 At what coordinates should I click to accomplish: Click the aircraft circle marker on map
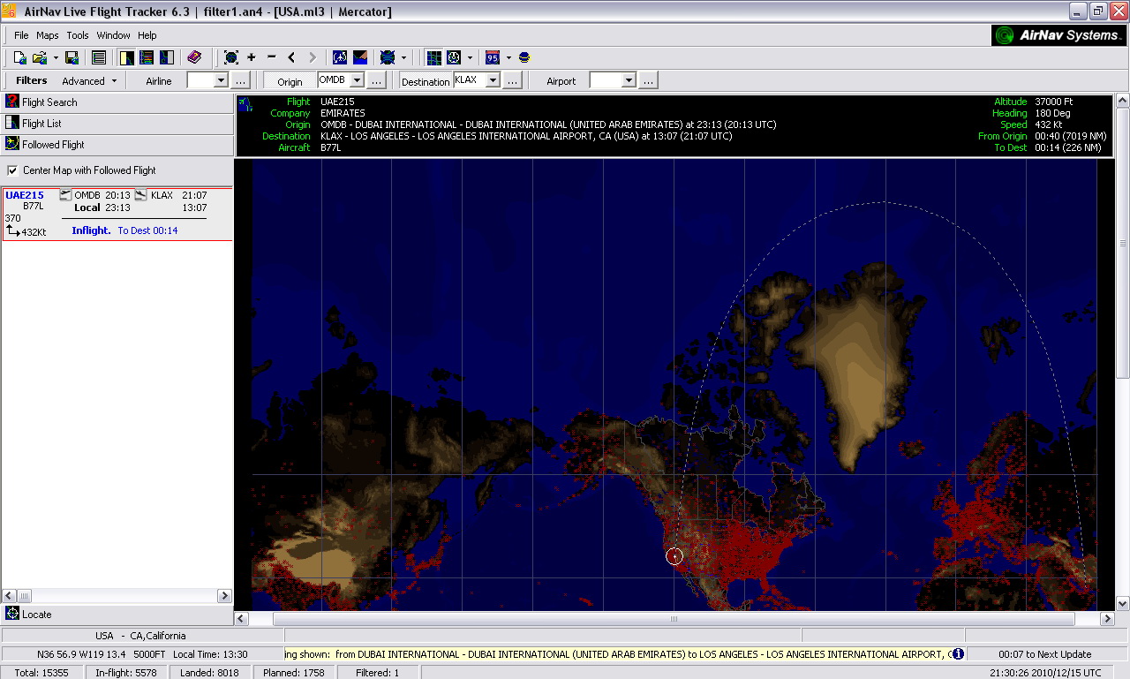coord(674,556)
